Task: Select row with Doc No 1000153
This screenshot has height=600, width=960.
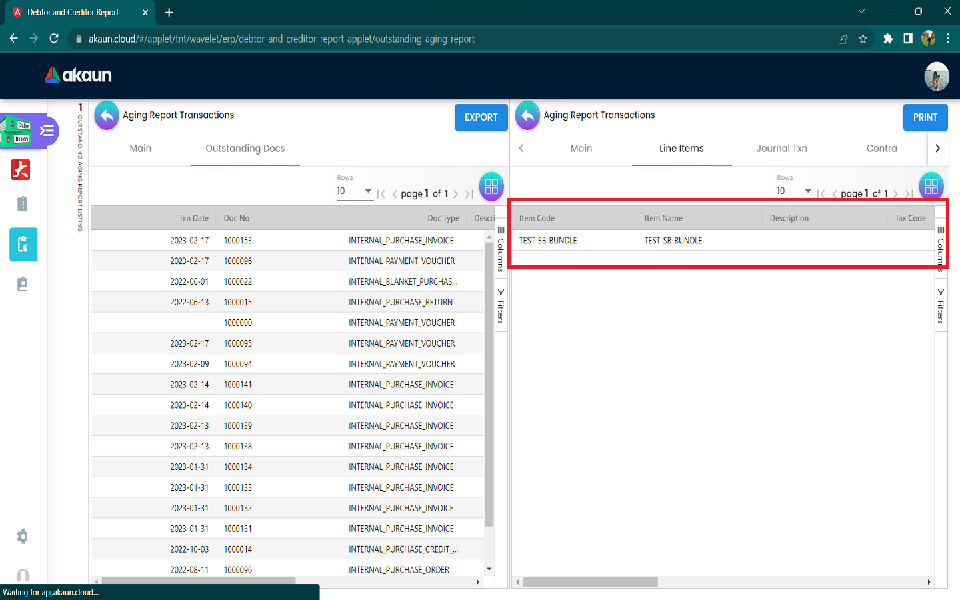Action: (287, 241)
